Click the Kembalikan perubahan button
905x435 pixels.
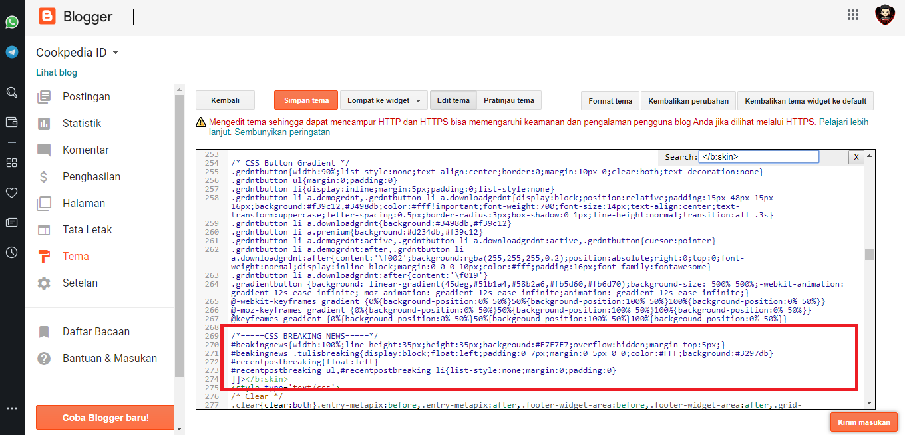(689, 101)
